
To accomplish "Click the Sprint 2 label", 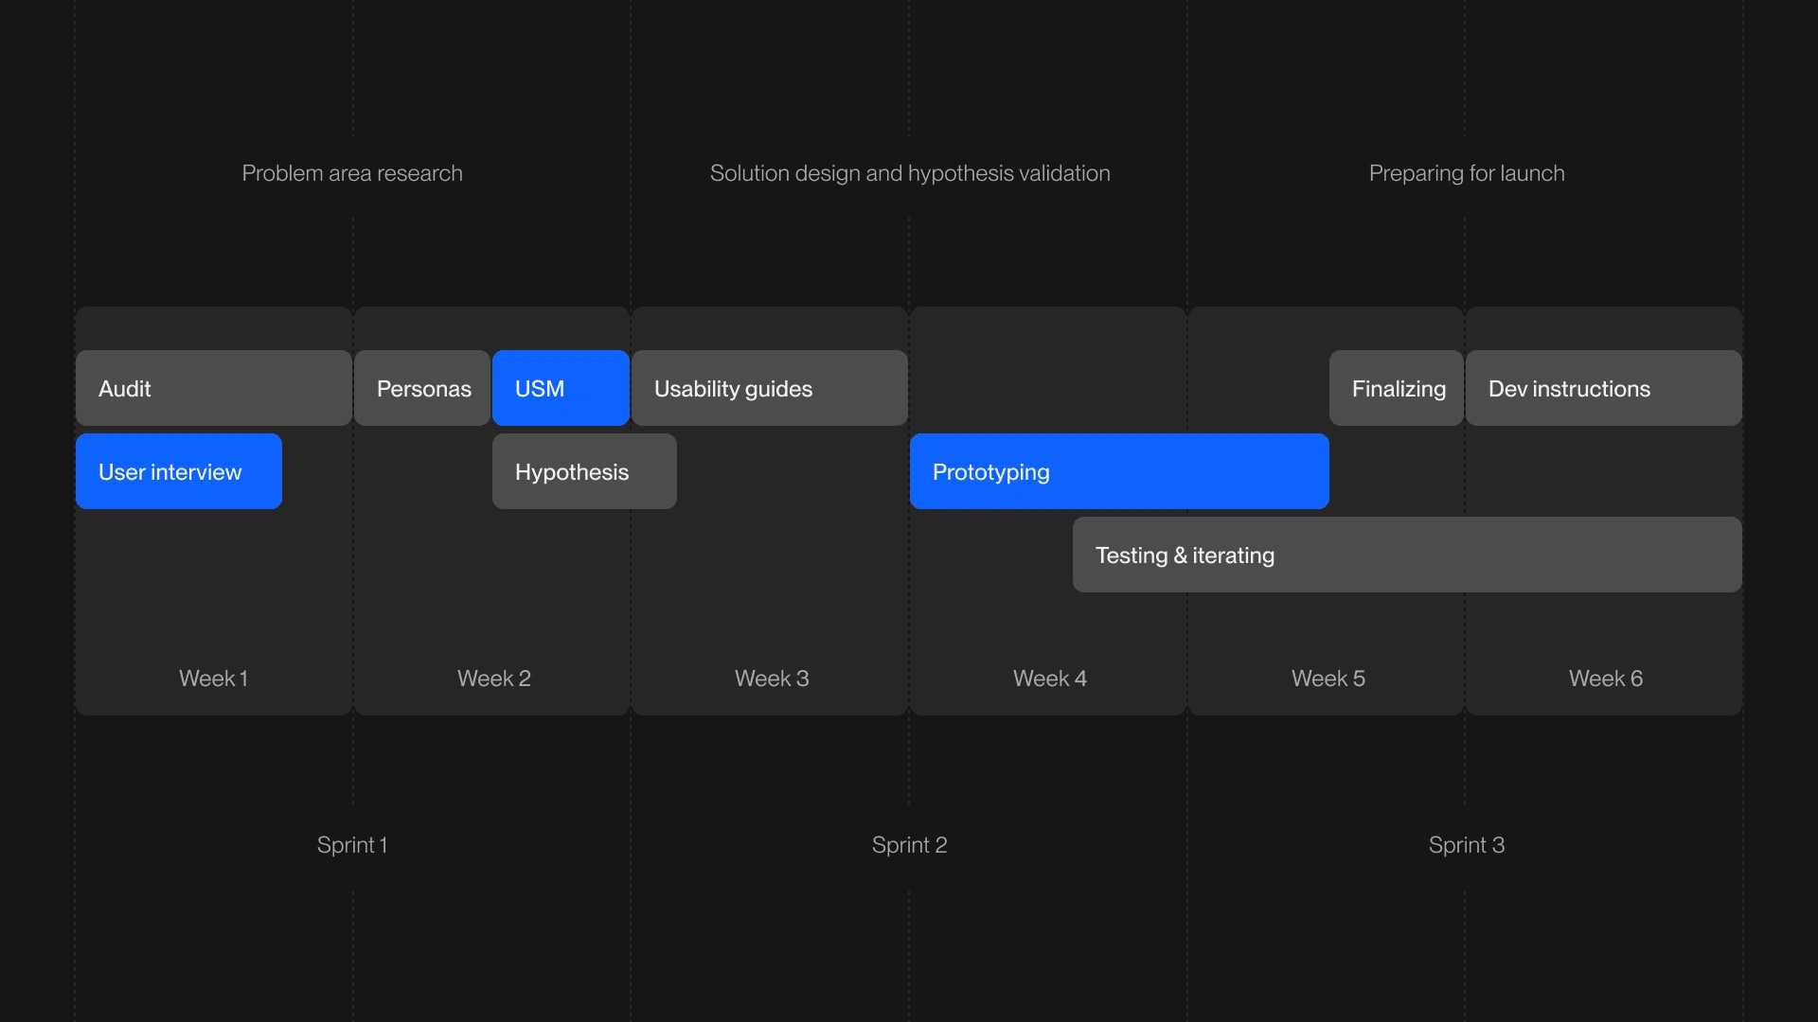I will pyautogui.click(x=909, y=845).
